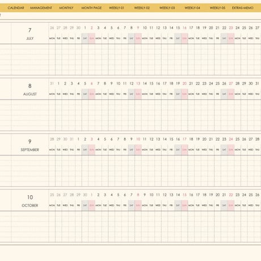Select pink Sunday 13 in the August row
261x261 pixels.
(138, 83)
